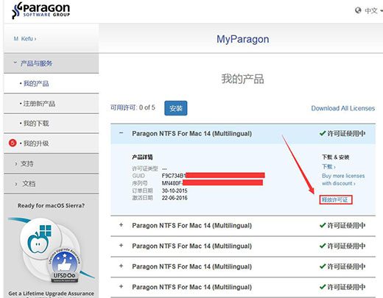This screenshot has height=298, width=383.
Task: Open 注册新产品 in the sidebar
Action: (x=52, y=104)
